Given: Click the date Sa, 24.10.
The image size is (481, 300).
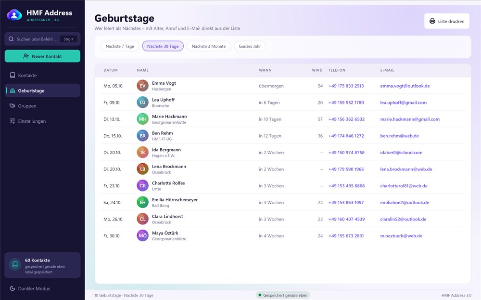Looking at the screenshot, I should point(112,202).
